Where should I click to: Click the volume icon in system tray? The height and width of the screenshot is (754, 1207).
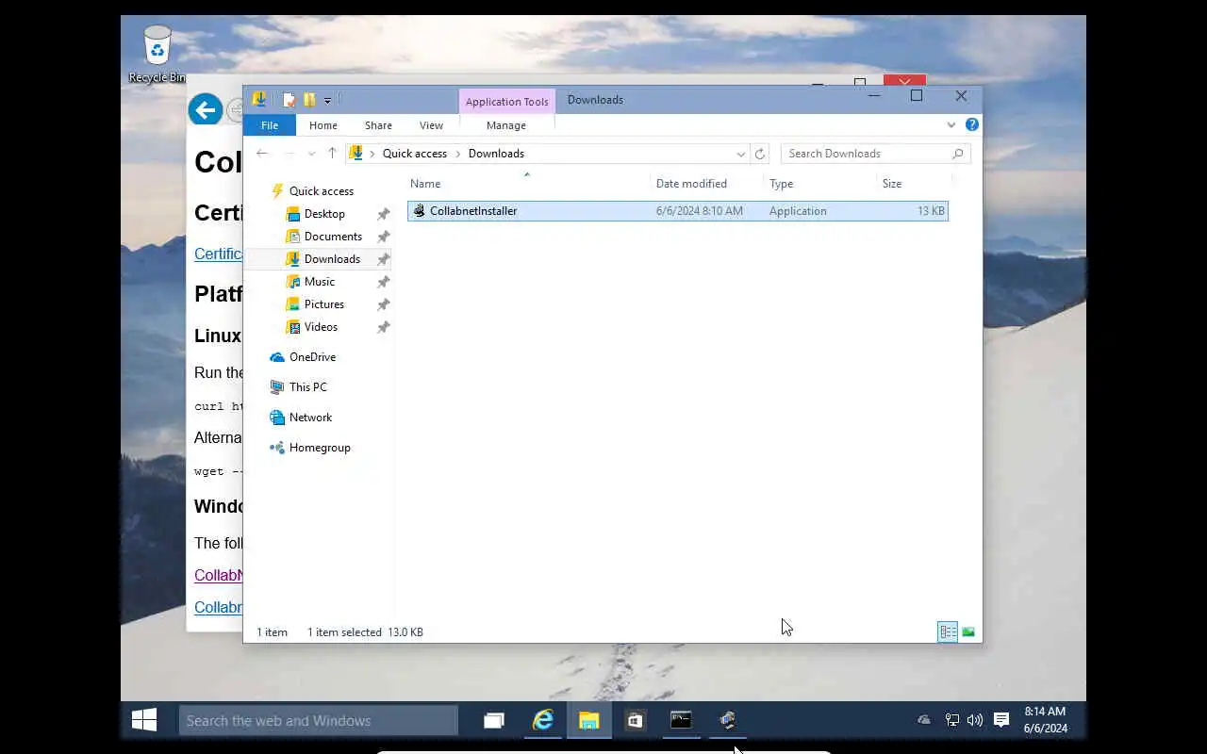coord(975,720)
